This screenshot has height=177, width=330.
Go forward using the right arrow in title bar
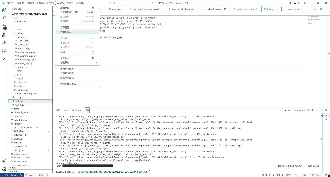click(x=114, y=3)
